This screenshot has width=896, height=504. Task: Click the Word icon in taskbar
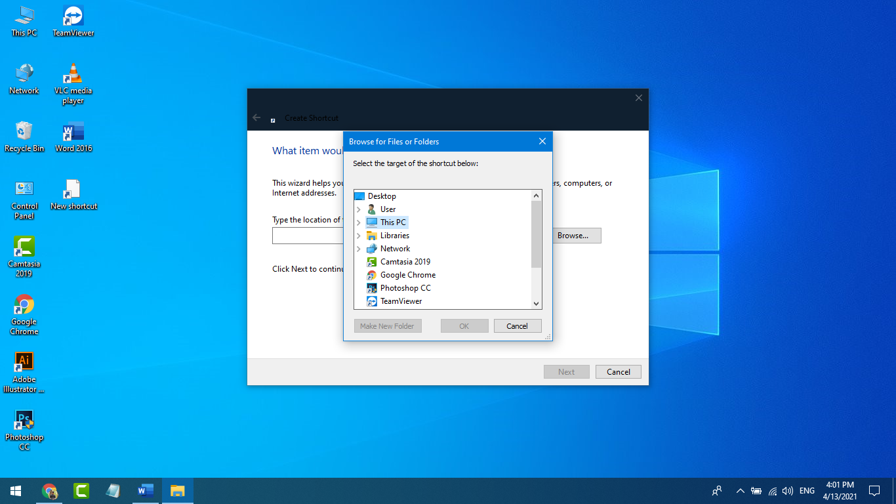[145, 490]
